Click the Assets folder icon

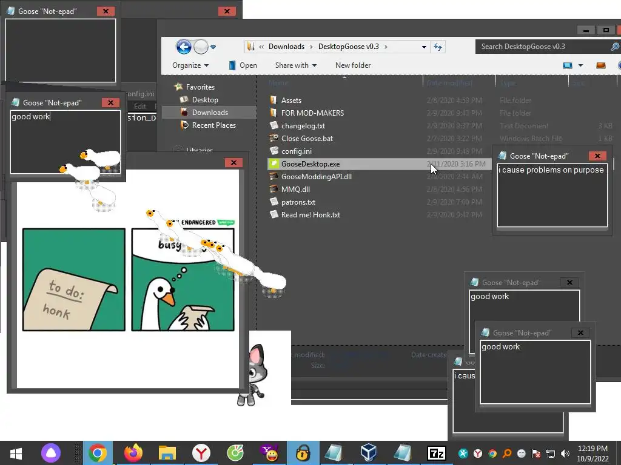click(274, 100)
